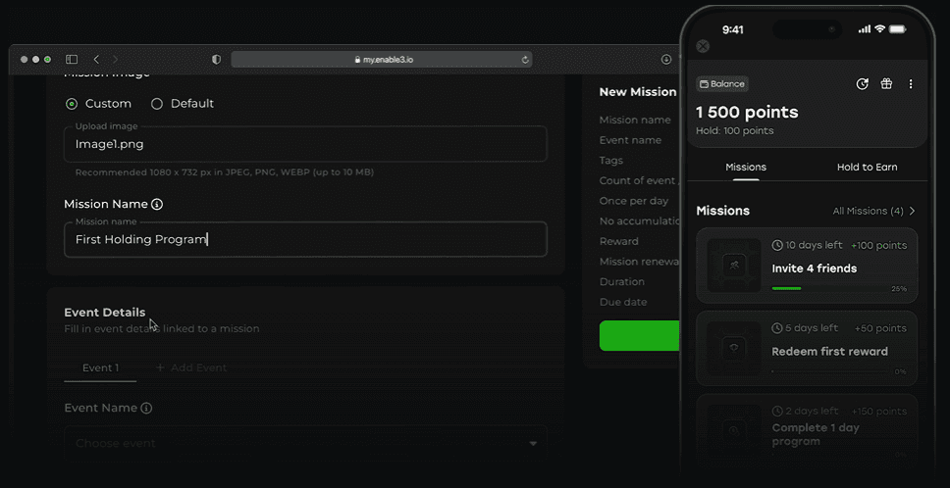Tap the Balance chip on phone
Viewport: 950px width, 488px height.
pyautogui.click(x=722, y=84)
